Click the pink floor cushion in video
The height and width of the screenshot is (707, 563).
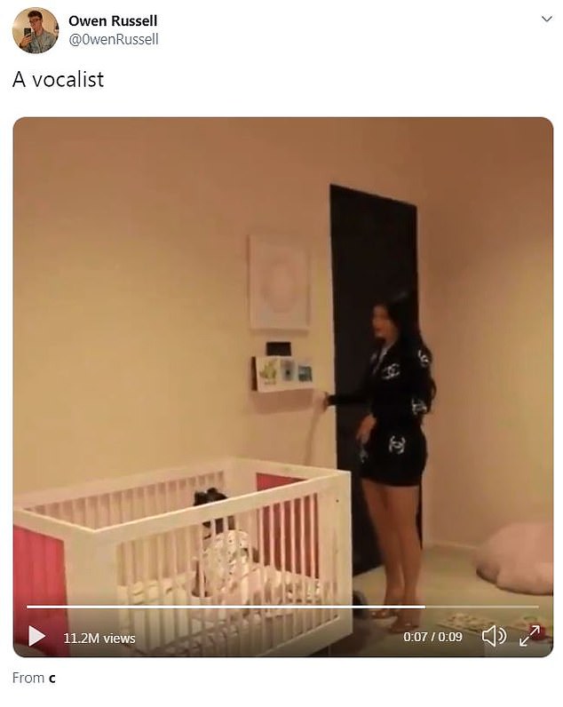(x=516, y=558)
